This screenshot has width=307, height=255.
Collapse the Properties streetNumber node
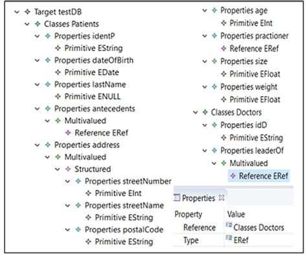[x=68, y=181]
